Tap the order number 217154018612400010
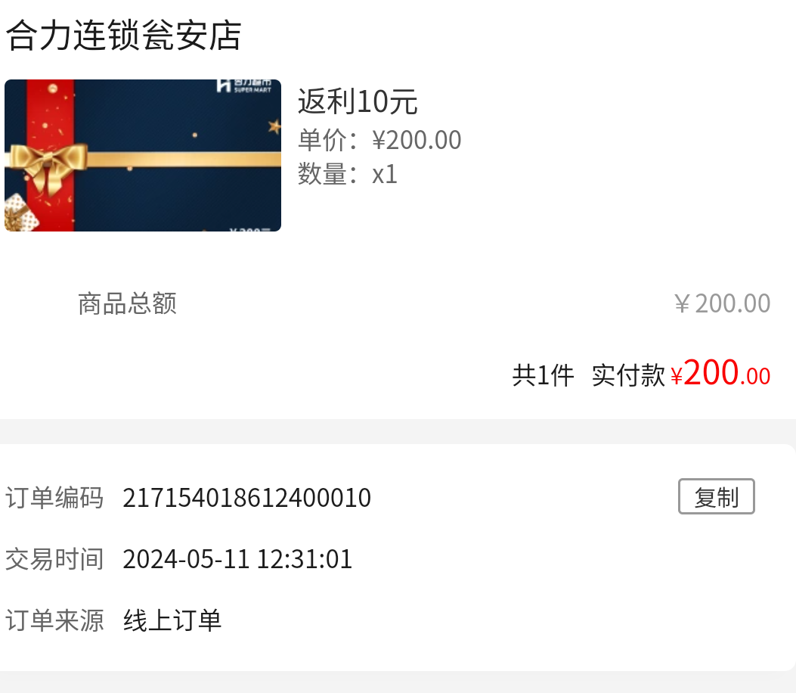This screenshot has height=693, width=796. coord(246,498)
